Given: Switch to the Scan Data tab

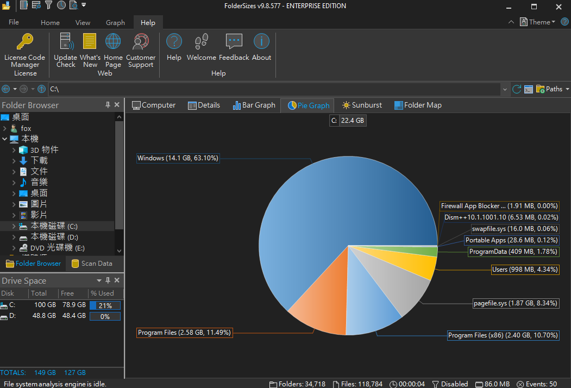Looking at the screenshot, I should 92,264.
